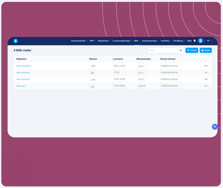Click the 4 SMS-mallar heading
This screenshot has width=223, height=188.
click(x=22, y=50)
